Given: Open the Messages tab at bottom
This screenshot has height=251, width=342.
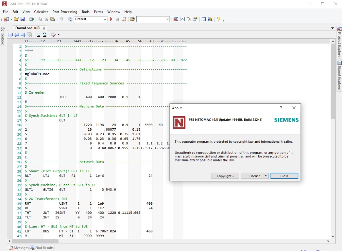Looking at the screenshot, I should pos(19,248).
